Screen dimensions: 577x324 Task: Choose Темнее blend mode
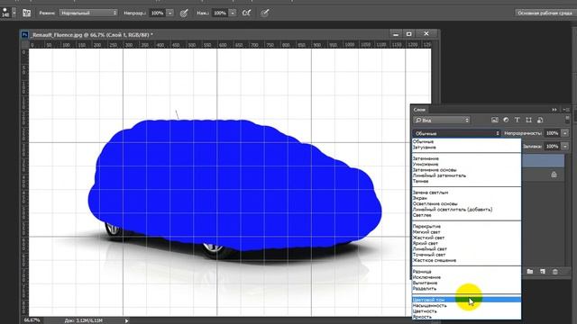click(466, 181)
